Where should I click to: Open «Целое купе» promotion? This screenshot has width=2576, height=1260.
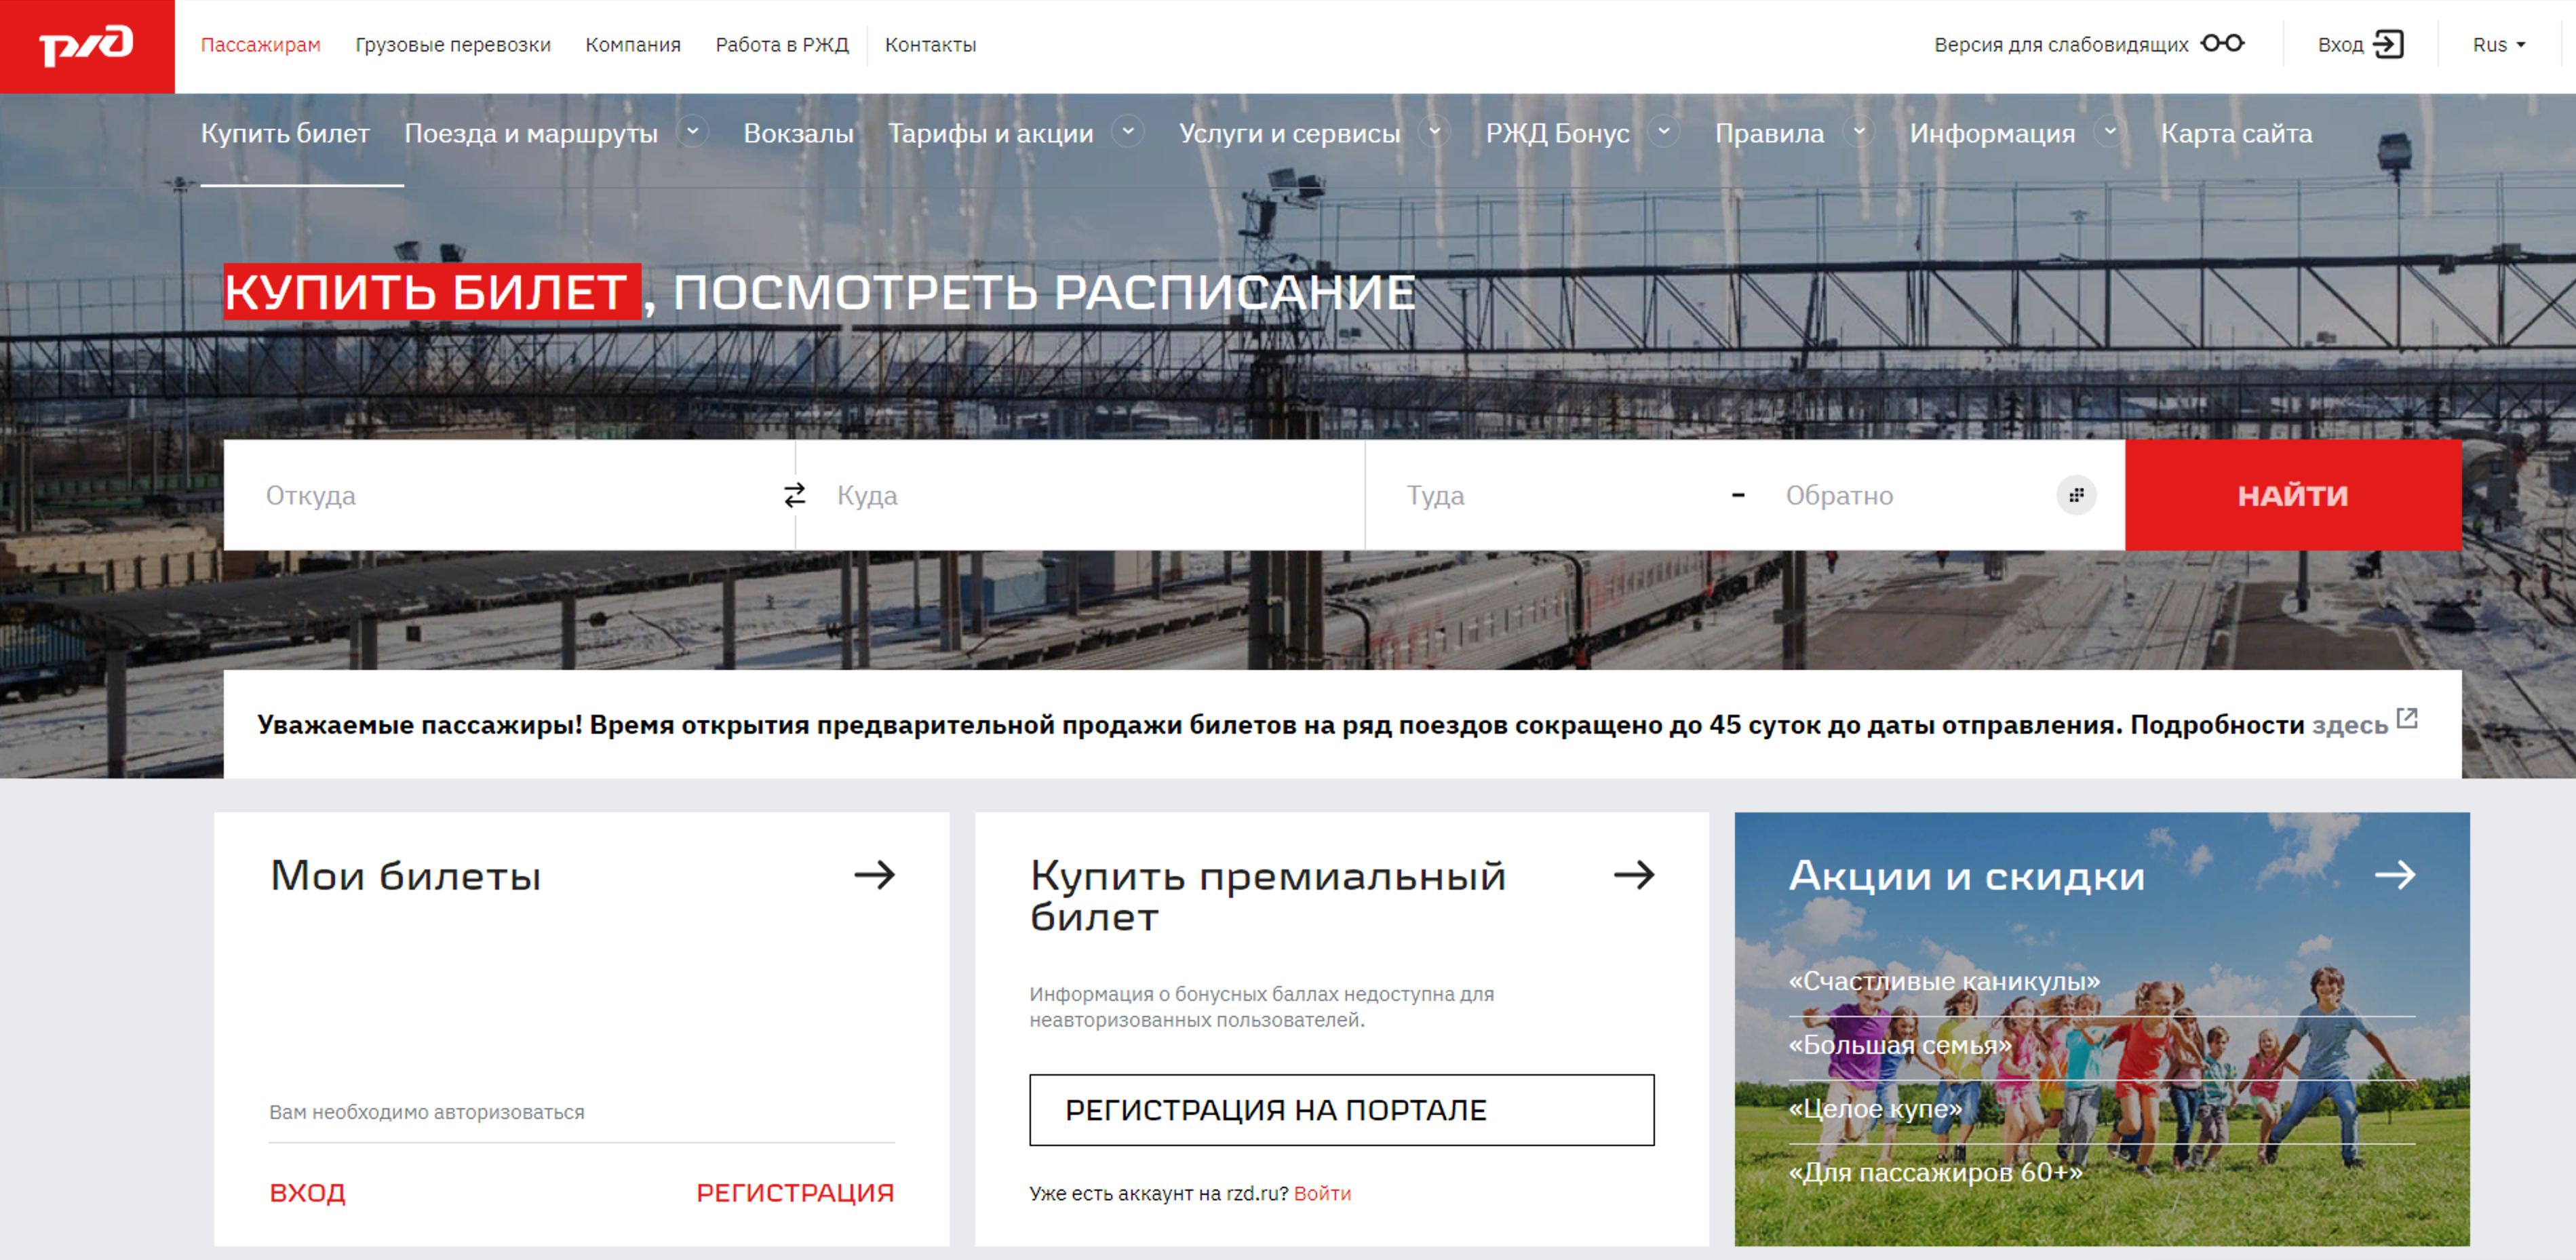[1875, 1108]
